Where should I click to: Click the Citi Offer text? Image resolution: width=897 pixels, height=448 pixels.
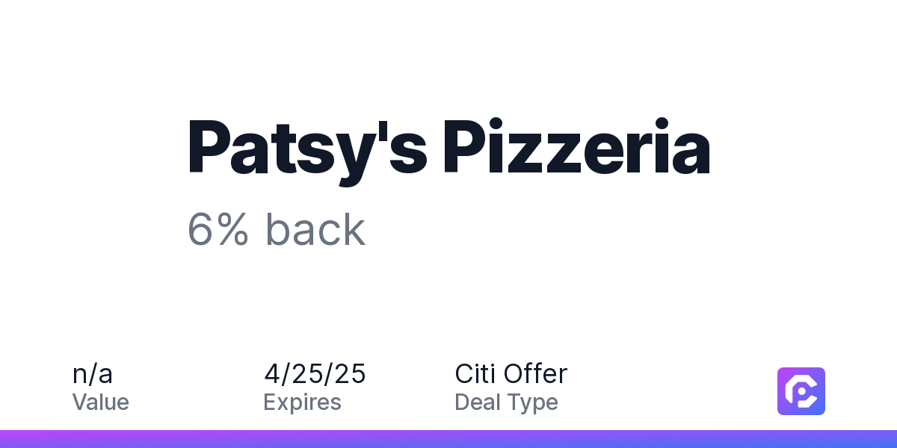point(511,374)
